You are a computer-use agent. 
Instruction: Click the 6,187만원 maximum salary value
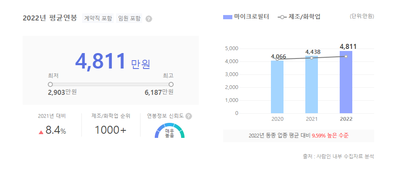click(x=159, y=92)
